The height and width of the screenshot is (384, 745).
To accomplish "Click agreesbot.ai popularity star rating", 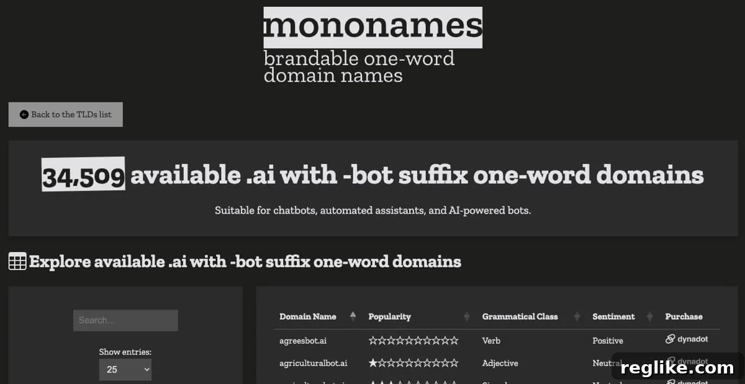I will coord(413,340).
